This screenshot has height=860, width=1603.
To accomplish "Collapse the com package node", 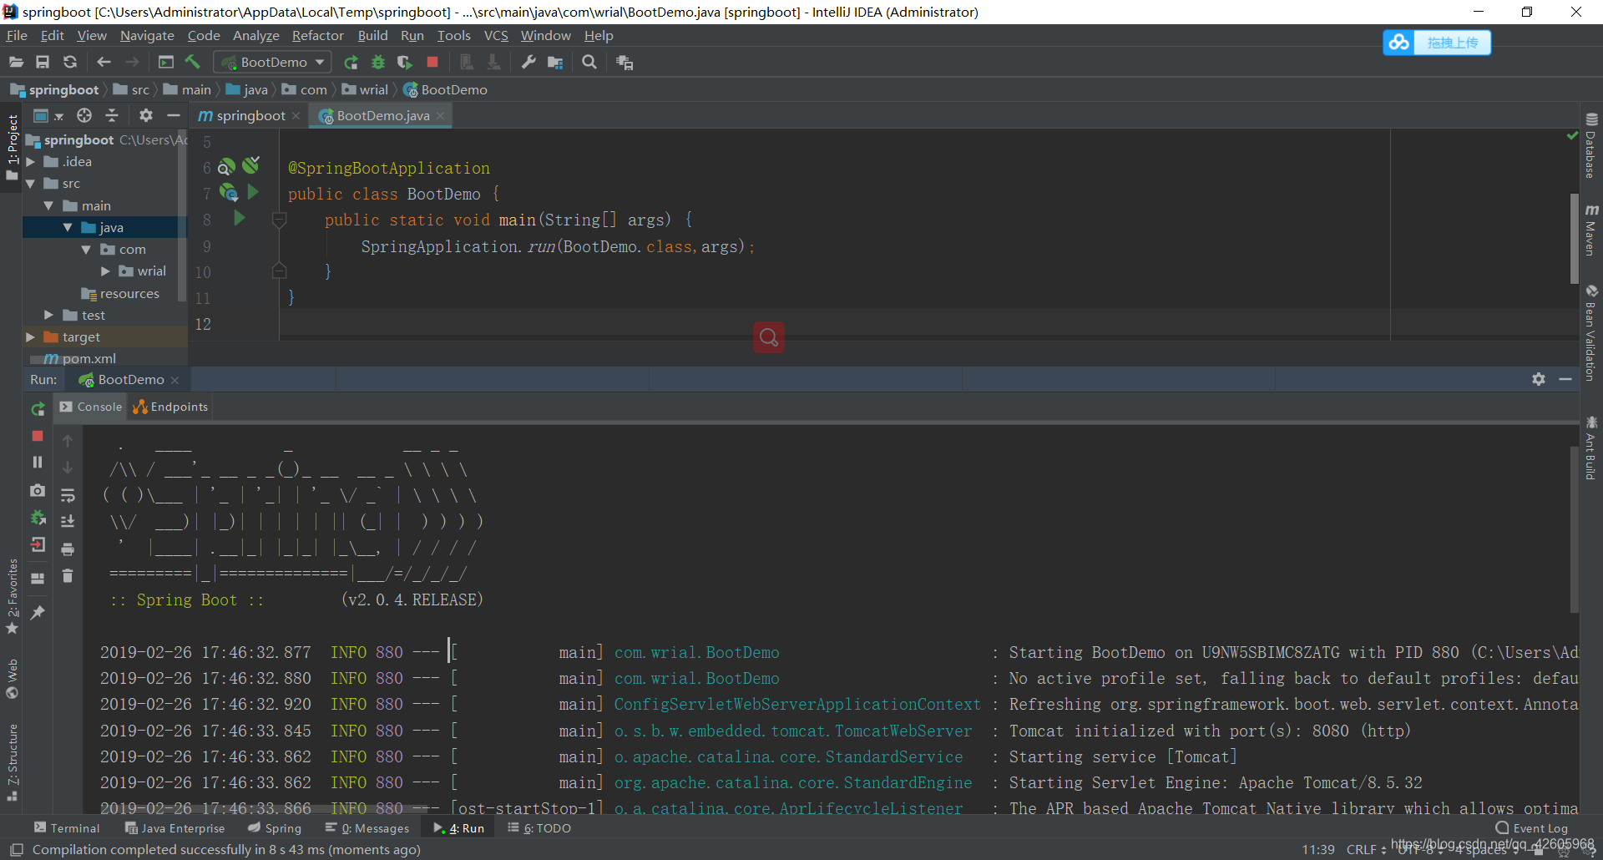I will pyautogui.click(x=86, y=250).
